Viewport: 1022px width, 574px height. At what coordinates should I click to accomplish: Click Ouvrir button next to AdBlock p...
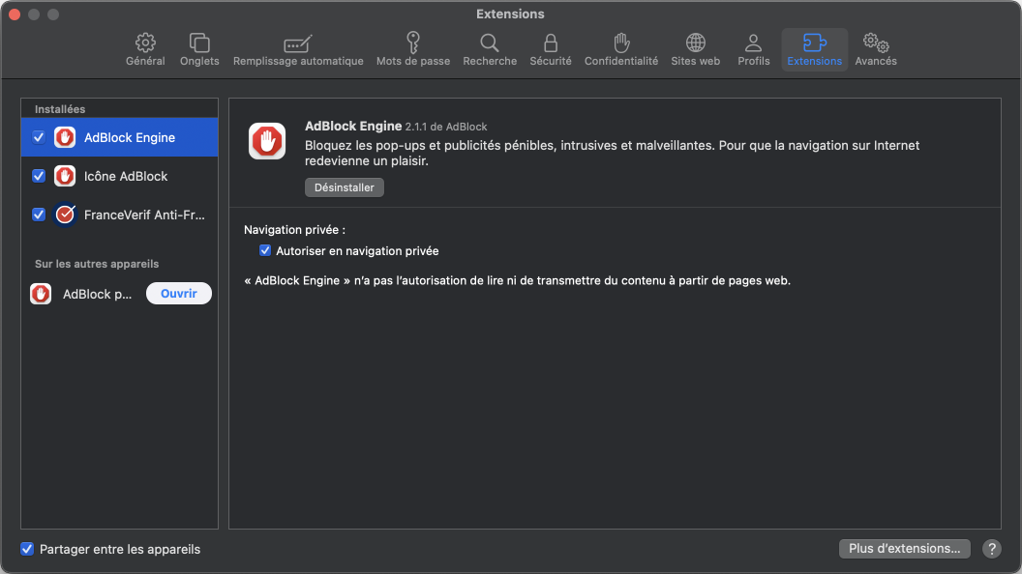pyautogui.click(x=179, y=294)
